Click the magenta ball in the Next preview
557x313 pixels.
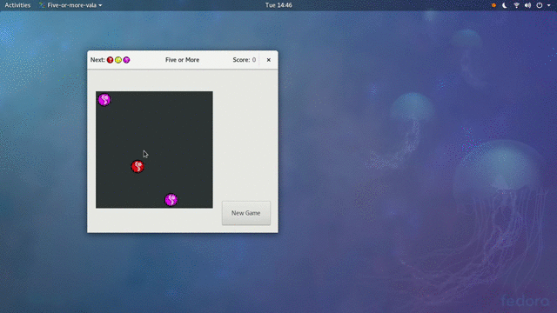(x=126, y=60)
